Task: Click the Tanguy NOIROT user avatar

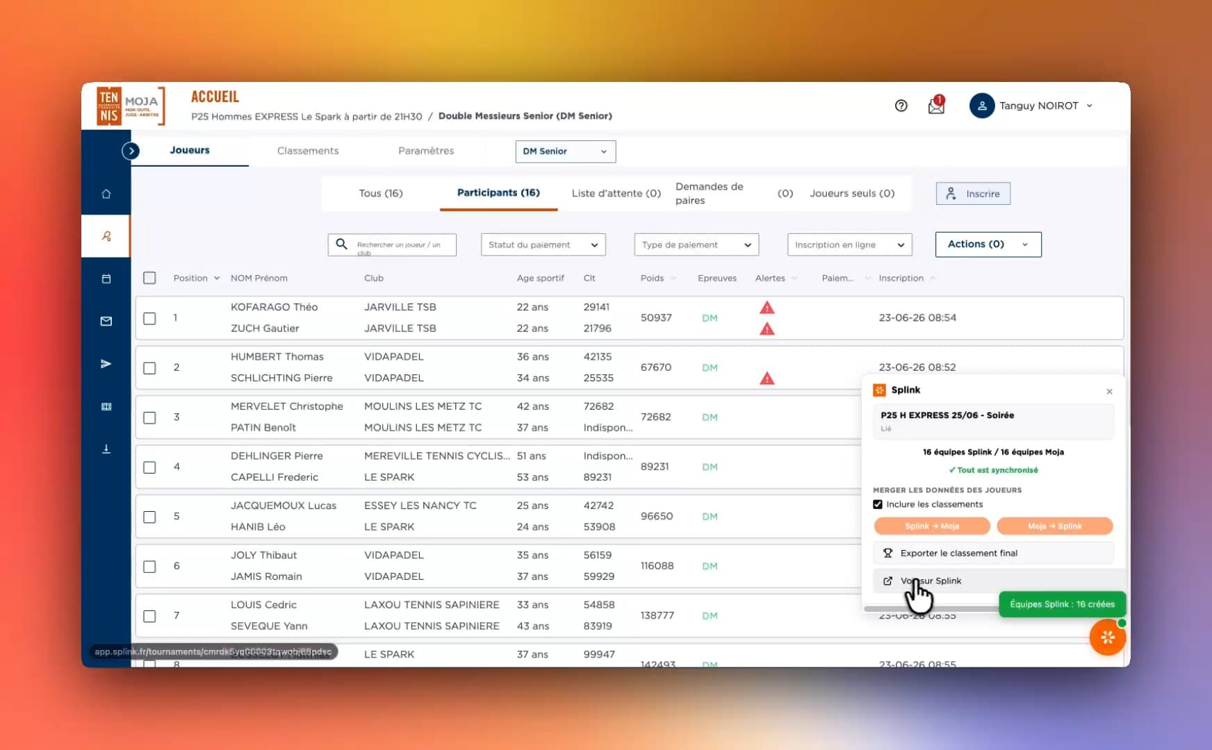Action: pos(982,106)
